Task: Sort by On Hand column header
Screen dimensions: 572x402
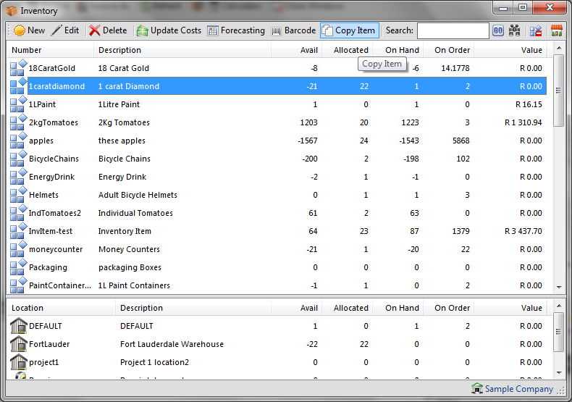Action: tap(401, 50)
